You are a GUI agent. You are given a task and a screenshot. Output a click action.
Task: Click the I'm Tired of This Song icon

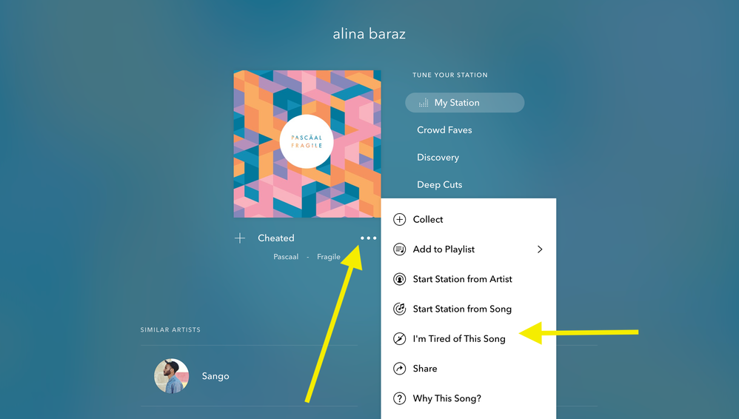(x=399, y=339)
